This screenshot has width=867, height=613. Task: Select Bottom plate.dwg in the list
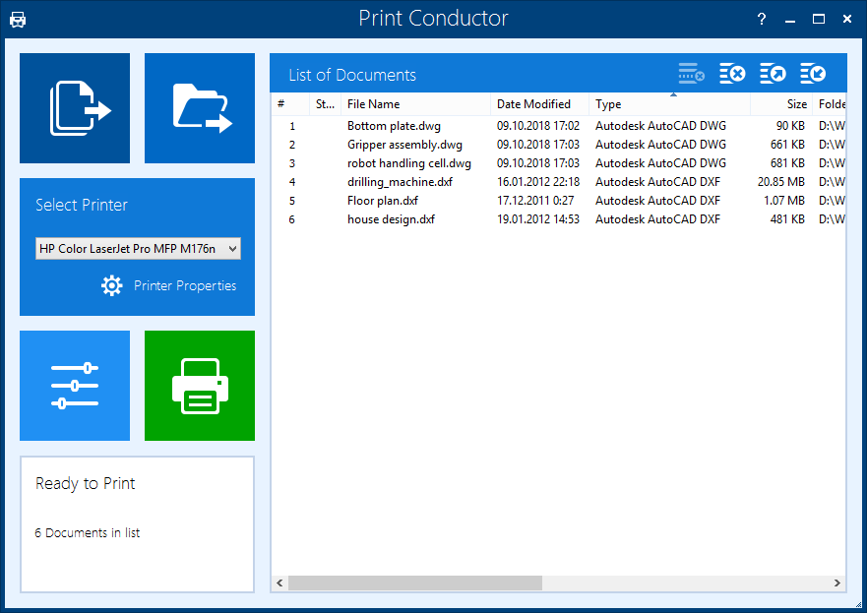pyautogui.click(x=394, y=126)
